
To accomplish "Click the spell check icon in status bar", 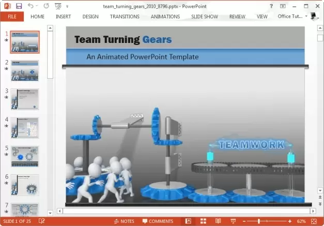I will [42, 221].
